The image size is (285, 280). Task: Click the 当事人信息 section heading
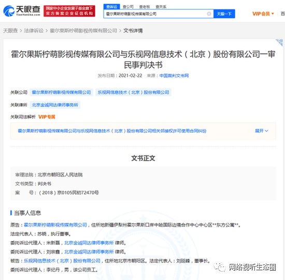click(27, 213)
